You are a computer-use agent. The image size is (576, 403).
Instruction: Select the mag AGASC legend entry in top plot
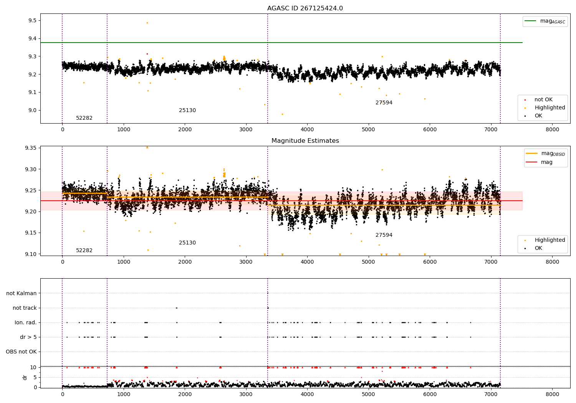point(545,21)
